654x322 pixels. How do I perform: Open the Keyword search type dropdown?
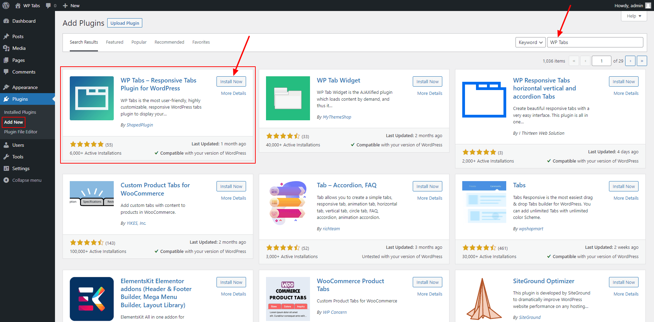click(531, 42)
